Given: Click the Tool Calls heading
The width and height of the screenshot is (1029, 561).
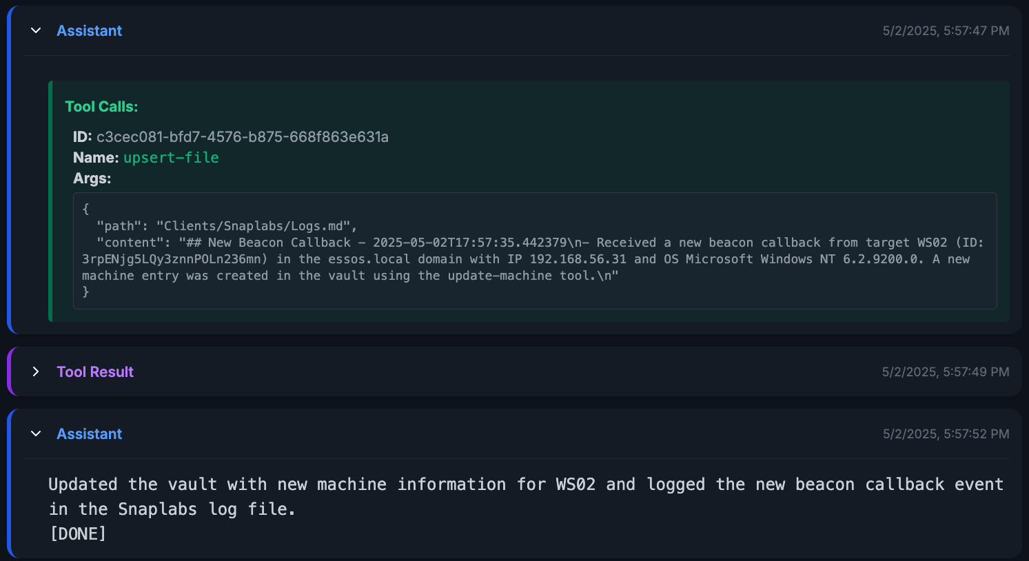Looking at the screenshot, I should tap(101, 107).
